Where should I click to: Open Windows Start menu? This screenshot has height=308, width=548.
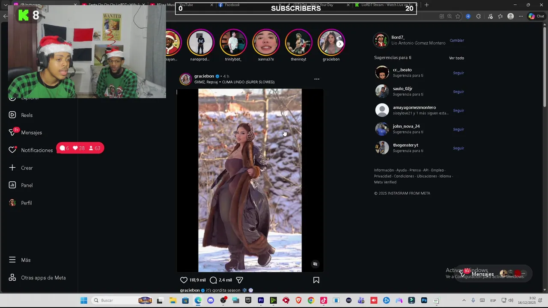click(83, 300)
